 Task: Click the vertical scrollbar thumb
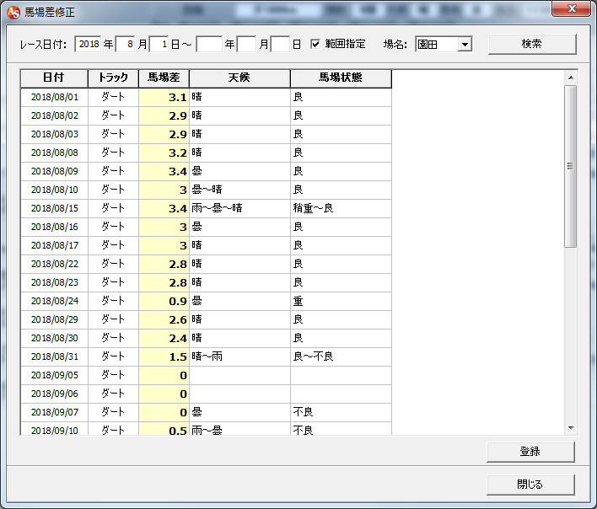pyautogui.click(x=570, y=166)
